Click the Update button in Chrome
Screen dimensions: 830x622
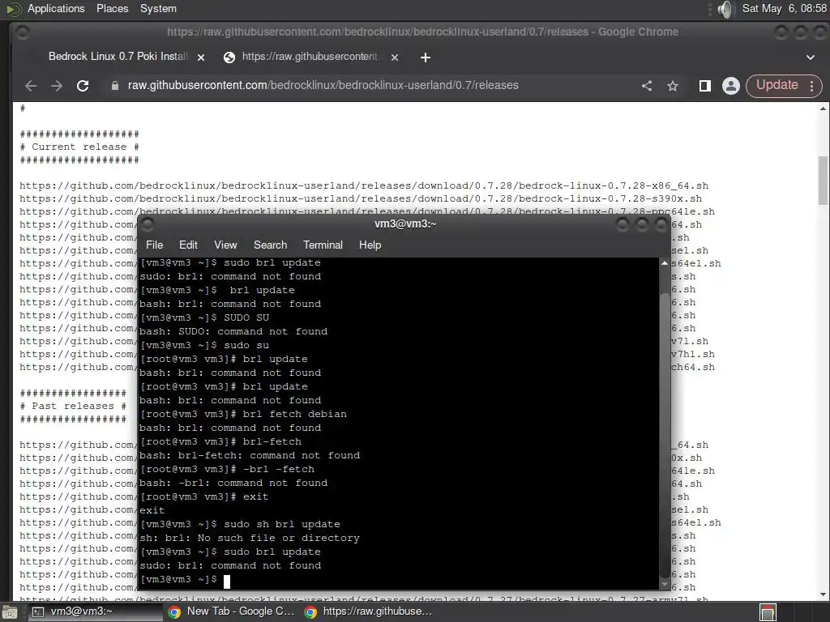click(777, 85)
